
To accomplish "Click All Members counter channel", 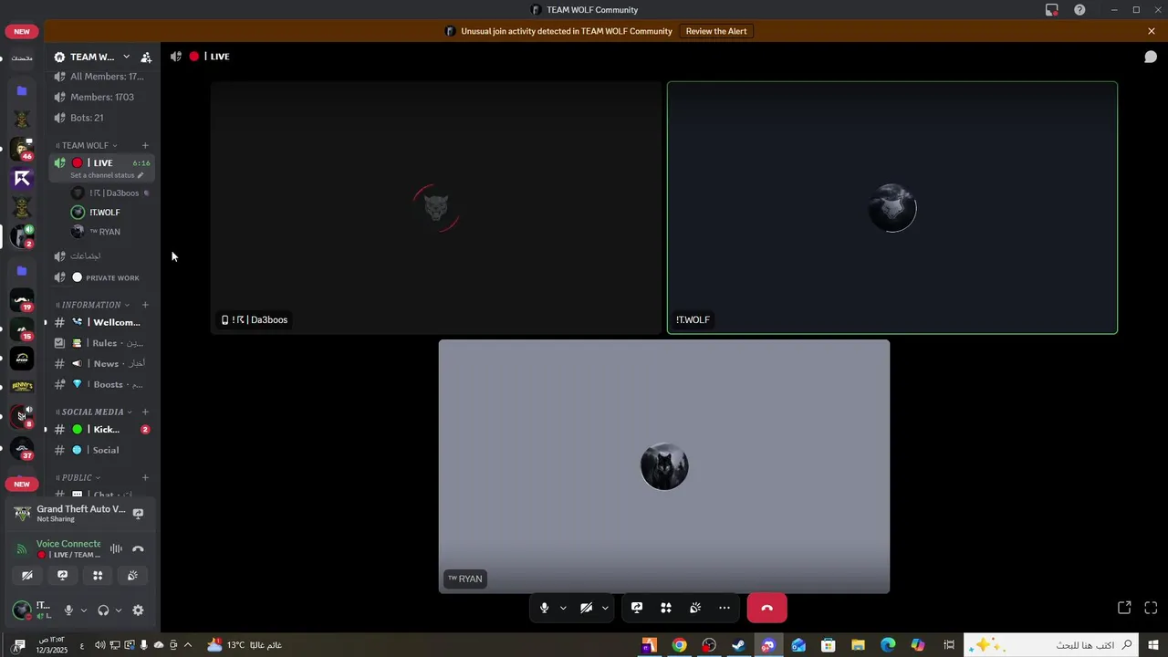I will (x=102, y=77).
